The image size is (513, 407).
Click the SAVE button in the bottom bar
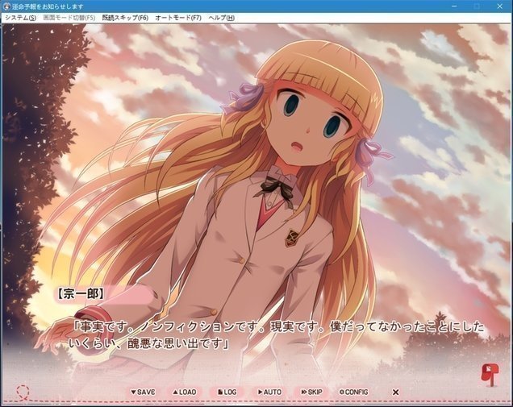[143, 392]
